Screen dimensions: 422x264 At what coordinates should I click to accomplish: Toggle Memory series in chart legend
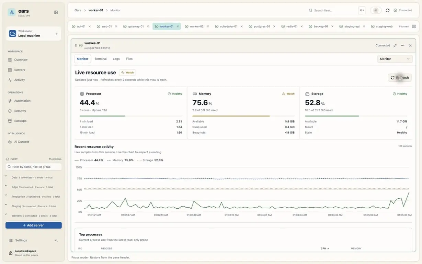(120, 160)
